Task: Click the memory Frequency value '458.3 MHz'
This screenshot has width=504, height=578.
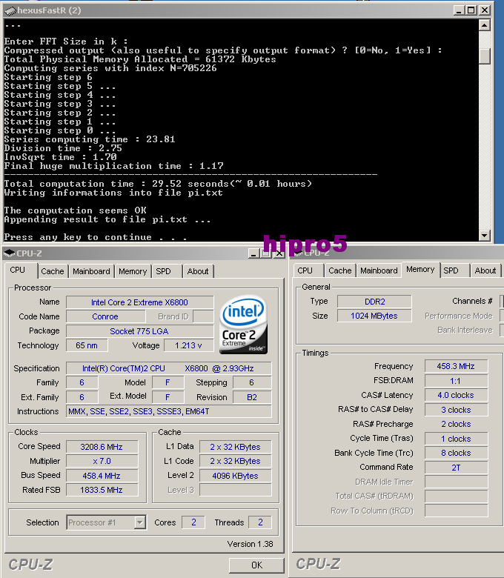Action: (x=457, y=366)
